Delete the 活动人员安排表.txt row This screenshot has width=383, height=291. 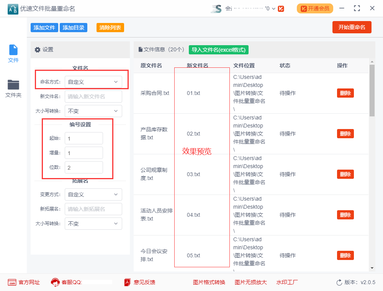coord(345,215)
